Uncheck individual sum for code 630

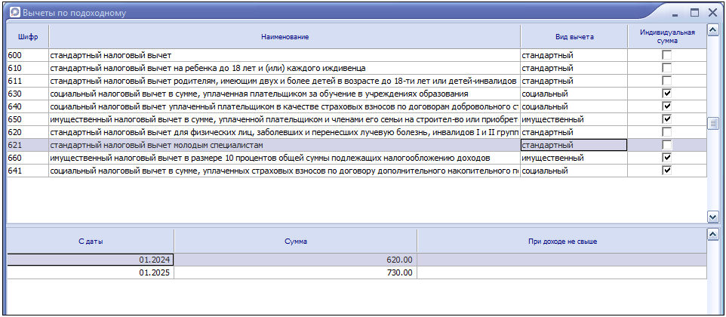[x=666, y=94]
